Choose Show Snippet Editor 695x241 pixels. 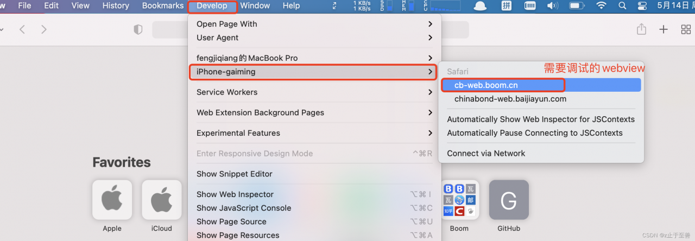coord(315,174)
